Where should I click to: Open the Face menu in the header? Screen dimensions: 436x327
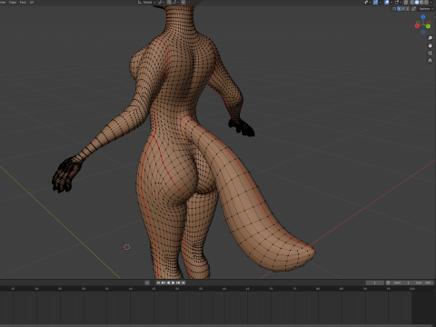(x=23, y=2)
